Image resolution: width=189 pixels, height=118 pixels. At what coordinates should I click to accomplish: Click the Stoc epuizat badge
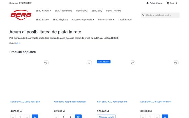click(x=104, y=62)
